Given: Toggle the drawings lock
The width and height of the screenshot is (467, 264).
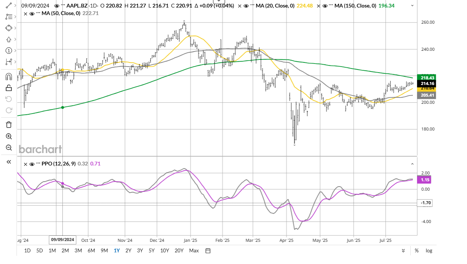Looking at the screenshot, I should tap(9, 88).
